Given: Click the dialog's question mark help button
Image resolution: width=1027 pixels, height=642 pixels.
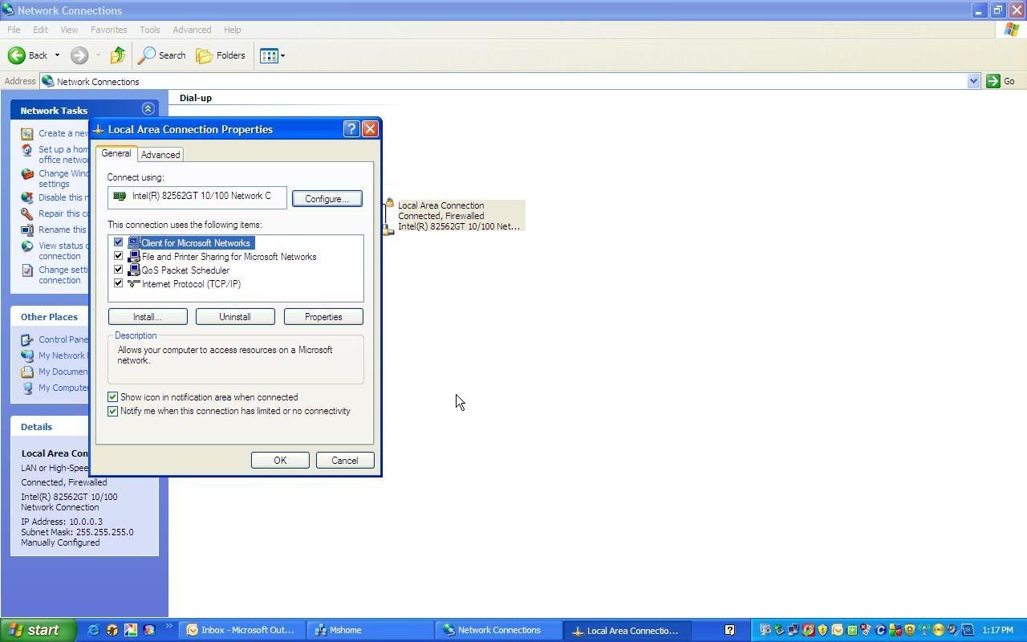Looking at the screenshot, I should [x=351, y=129].
